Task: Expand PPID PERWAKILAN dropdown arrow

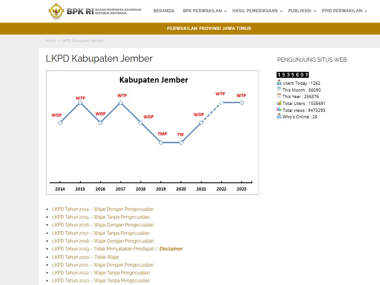Action: (x=366, y=11)
